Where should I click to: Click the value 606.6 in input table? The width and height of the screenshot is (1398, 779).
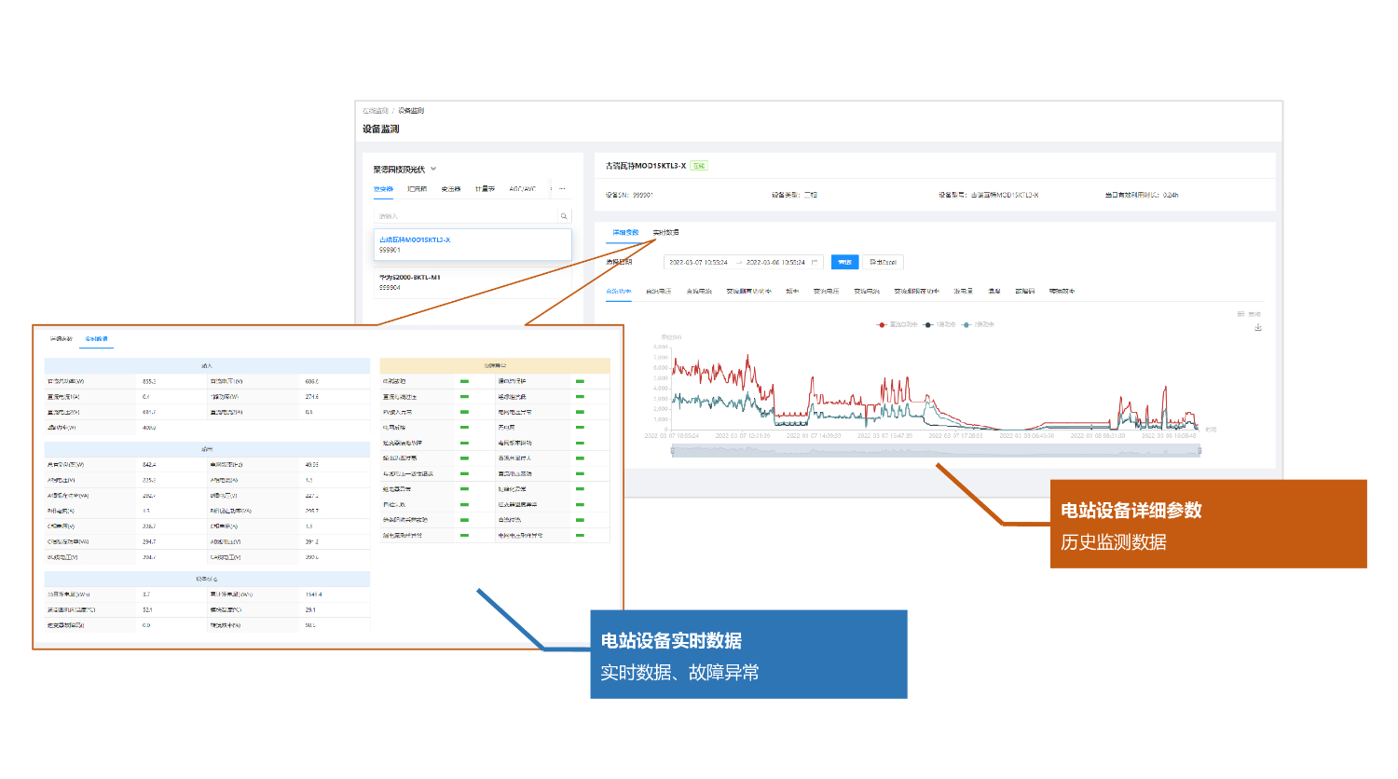point(311,381)
